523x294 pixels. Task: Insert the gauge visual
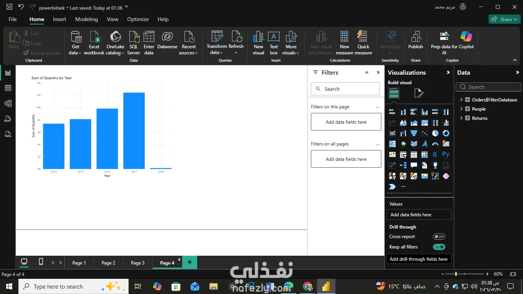(435, 144)
